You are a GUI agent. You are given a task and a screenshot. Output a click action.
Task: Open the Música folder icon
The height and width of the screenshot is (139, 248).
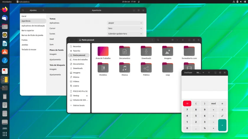(125, 68)
